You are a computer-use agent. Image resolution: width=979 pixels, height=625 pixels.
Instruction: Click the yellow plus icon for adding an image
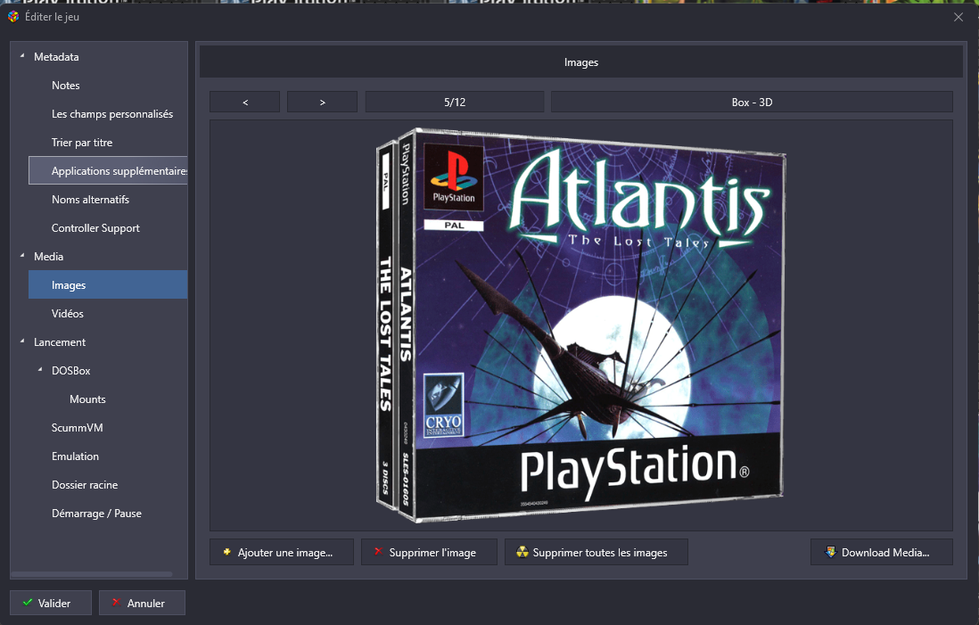tap(226, 552)
